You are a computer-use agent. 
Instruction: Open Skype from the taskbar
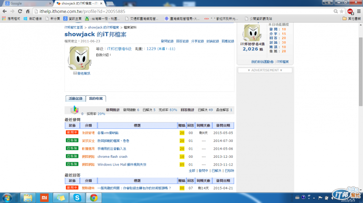pos(77,198)
